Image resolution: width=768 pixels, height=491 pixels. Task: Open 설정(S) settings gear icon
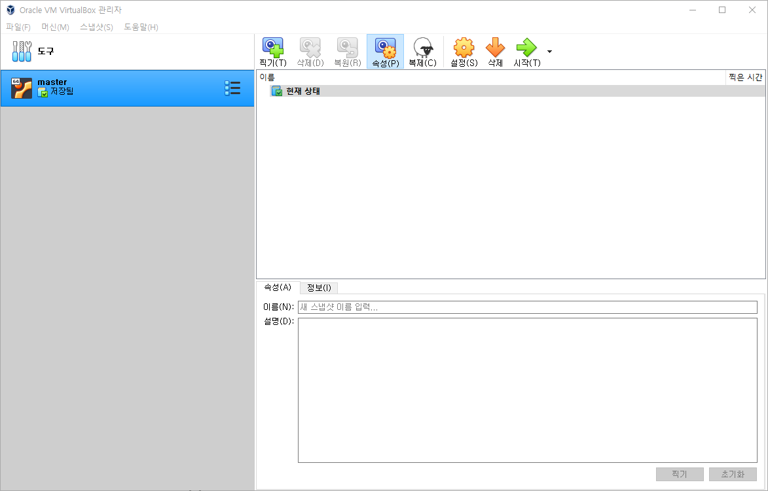point(464,48)
